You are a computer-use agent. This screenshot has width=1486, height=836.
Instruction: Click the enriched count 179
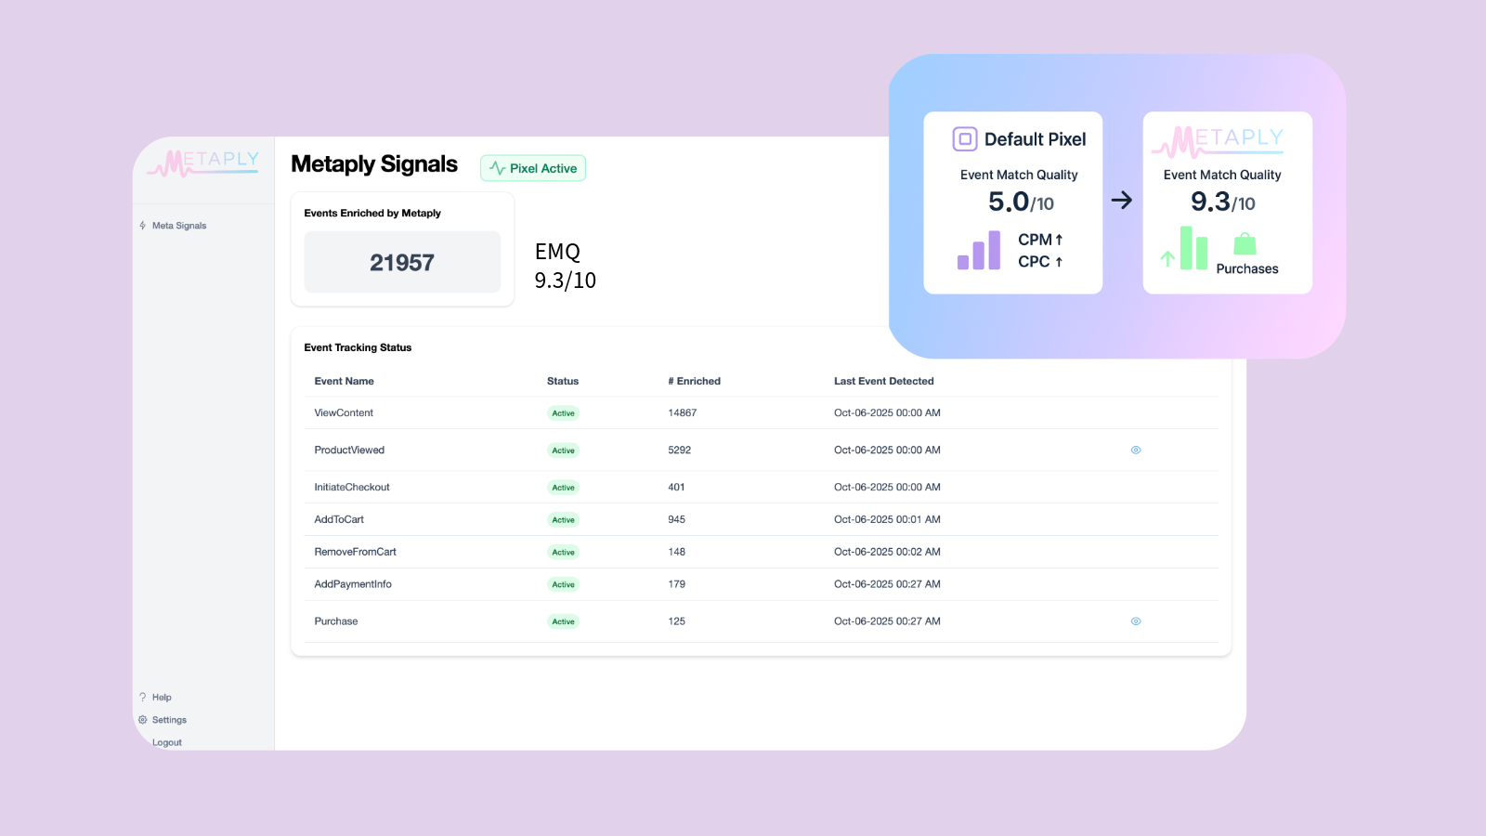(x=677, y=585)
